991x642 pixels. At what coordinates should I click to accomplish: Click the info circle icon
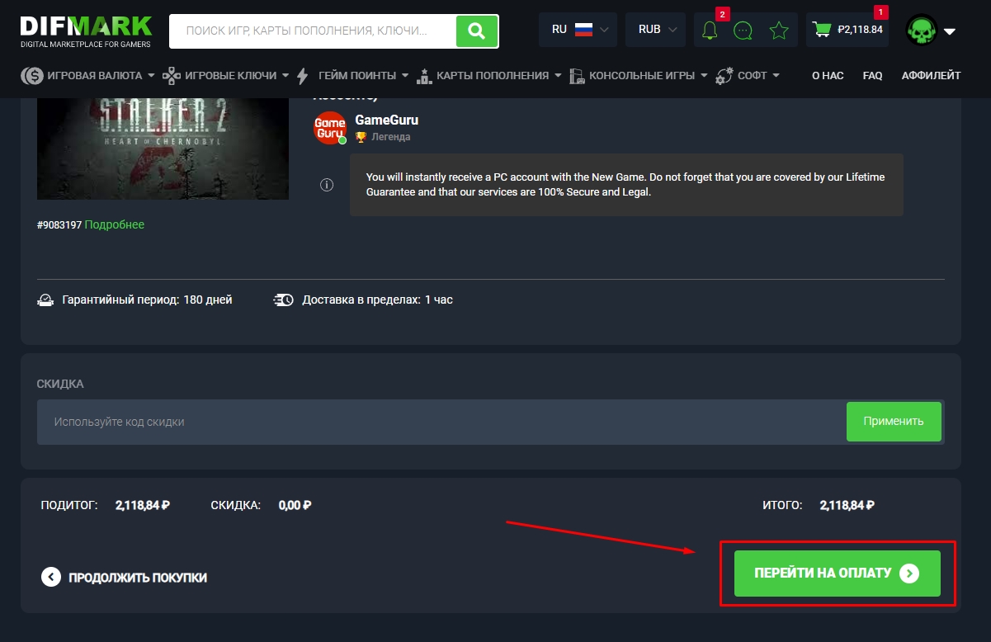[327, 185]
